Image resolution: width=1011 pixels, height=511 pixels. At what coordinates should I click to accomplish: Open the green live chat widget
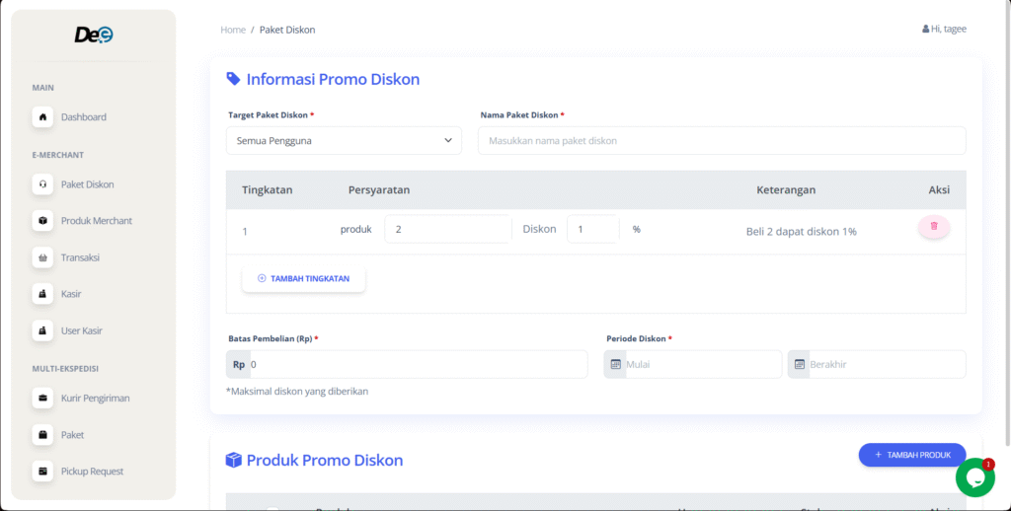(x=974, y=477)
